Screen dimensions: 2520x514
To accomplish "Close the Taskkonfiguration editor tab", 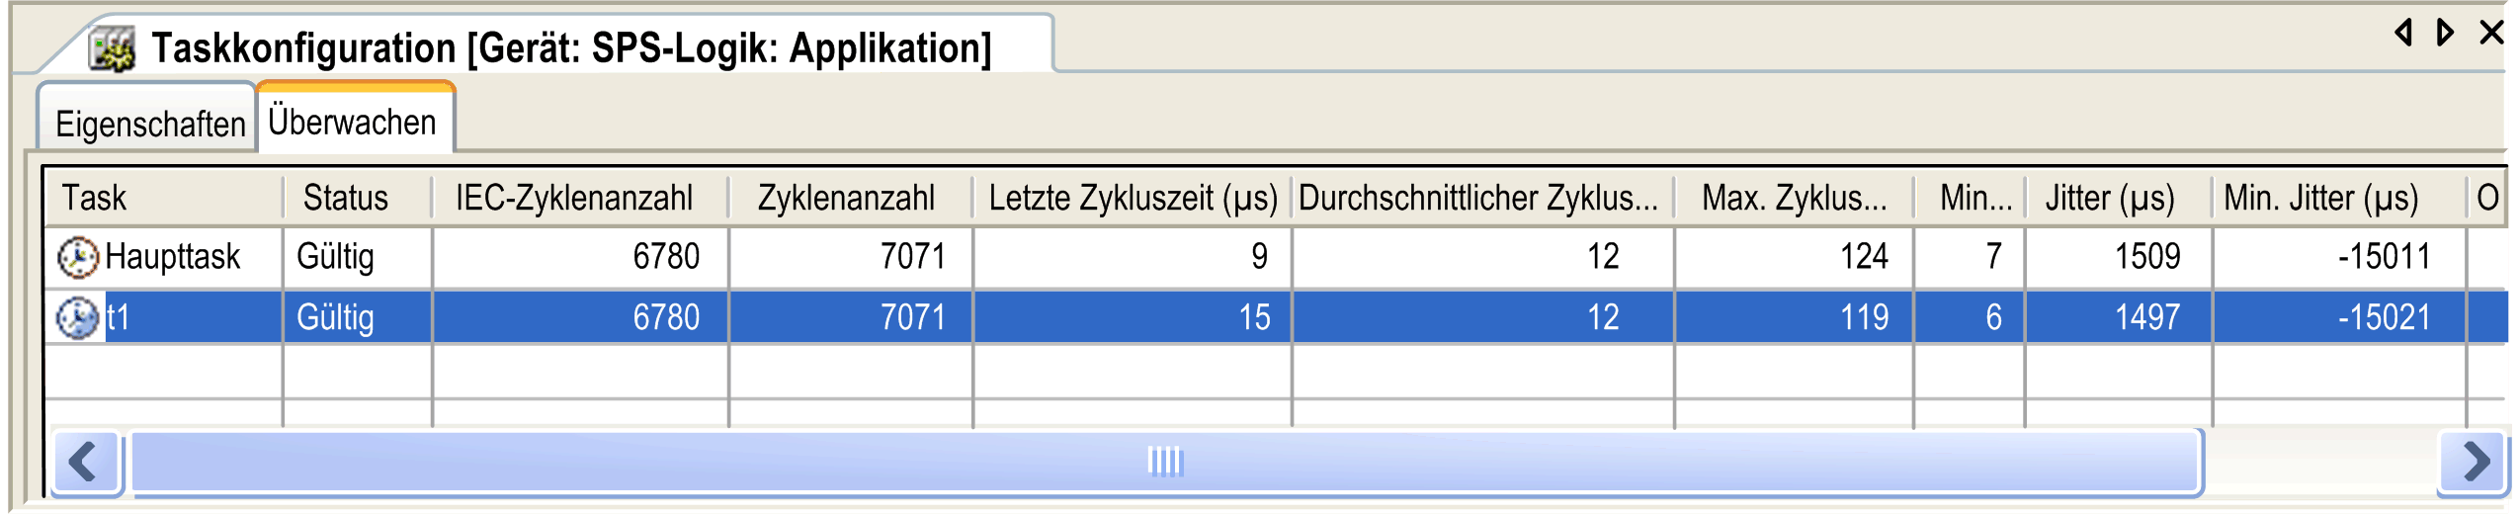I will [x=2492, y=33].
